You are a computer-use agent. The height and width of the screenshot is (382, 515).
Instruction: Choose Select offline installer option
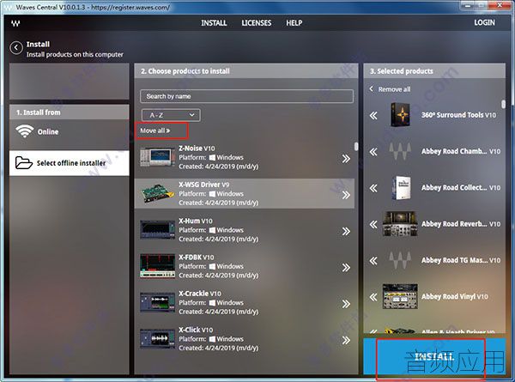(x=70, y=163)
